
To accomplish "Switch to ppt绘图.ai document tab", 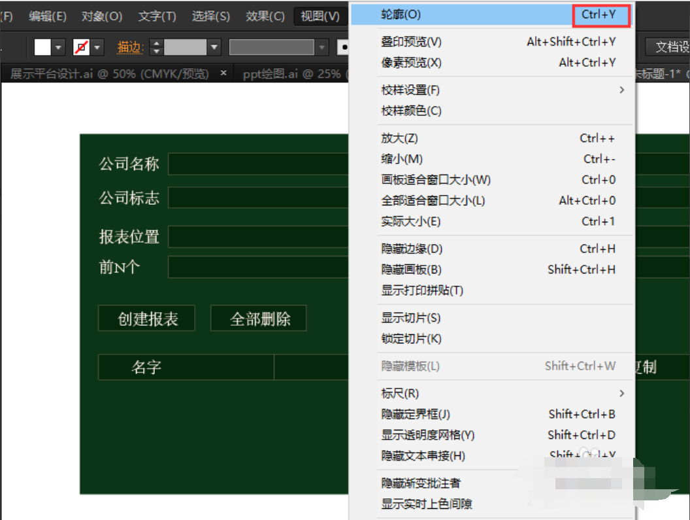I will [x=292, y=74].
